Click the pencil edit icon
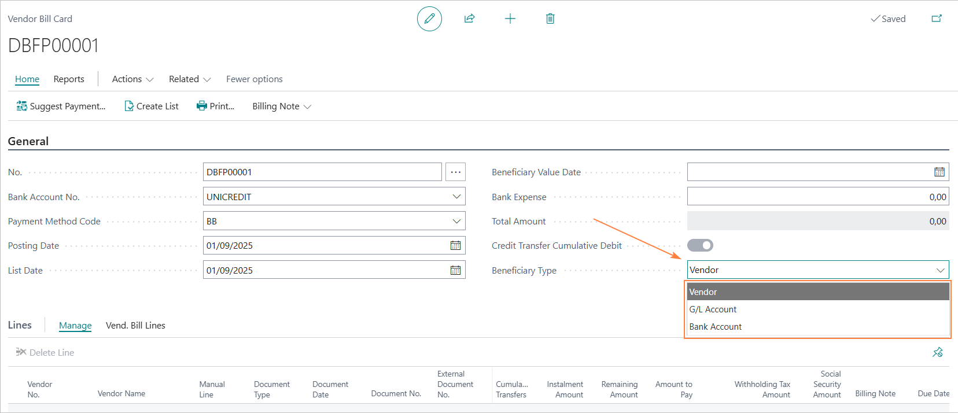 [429, 19]
